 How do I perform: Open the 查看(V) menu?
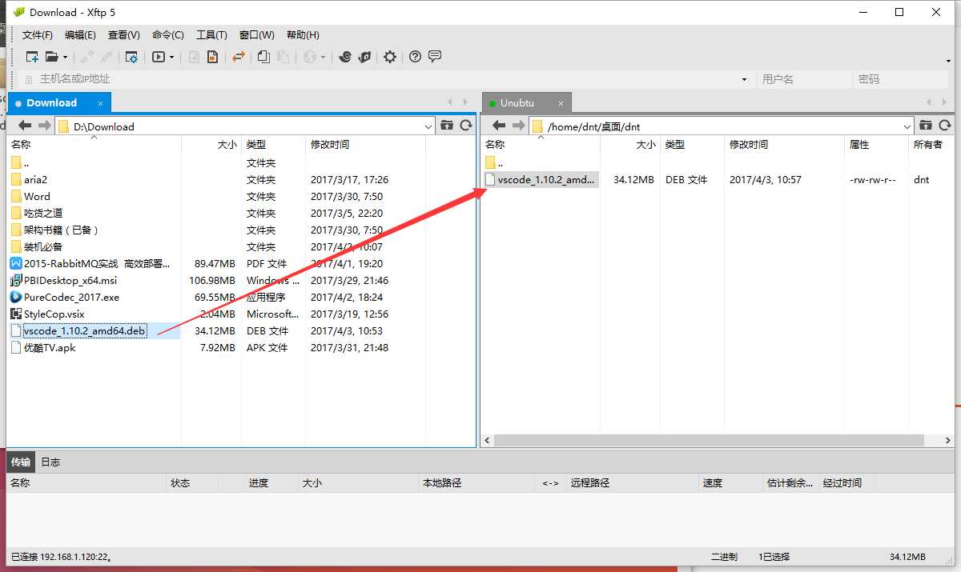pos(123,35)
